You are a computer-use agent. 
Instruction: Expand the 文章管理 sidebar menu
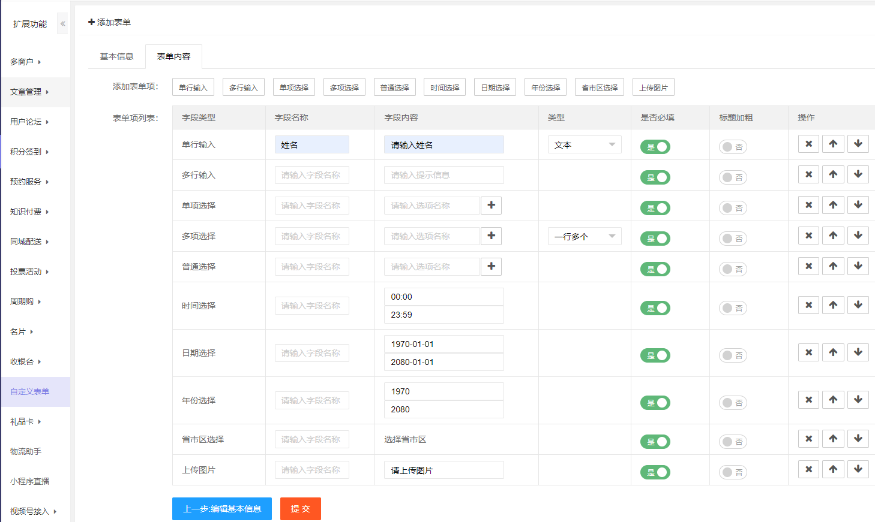point(29,92)
